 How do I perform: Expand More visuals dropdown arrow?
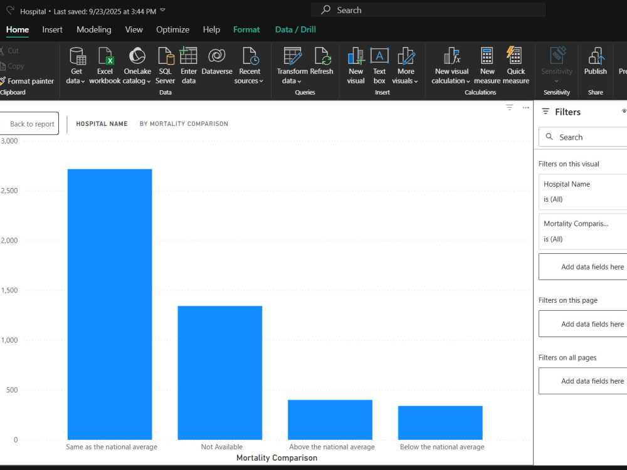click(416, 81)
